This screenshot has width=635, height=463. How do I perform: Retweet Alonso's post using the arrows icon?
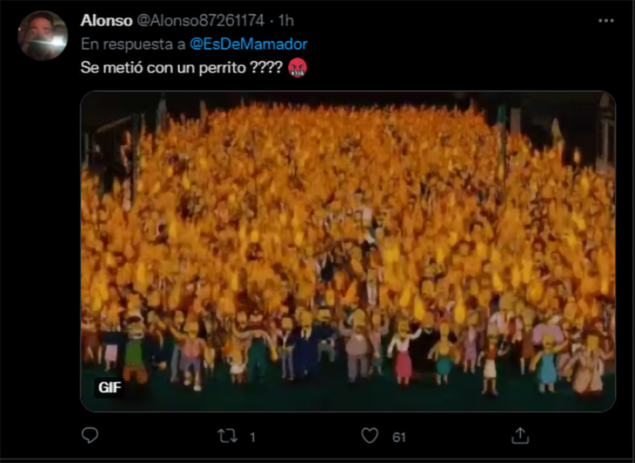click(x=227, y=436)
